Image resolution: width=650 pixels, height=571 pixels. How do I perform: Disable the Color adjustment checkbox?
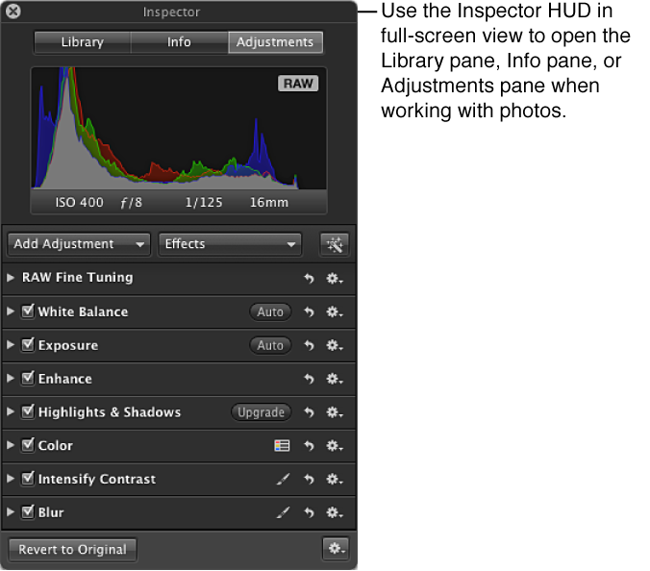pyautogui.click(x=28, y=445)
